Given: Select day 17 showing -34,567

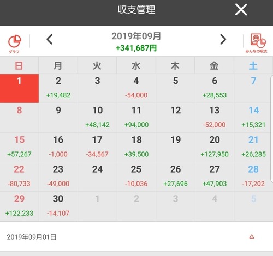Looking at the screenshot, I should pos(97,148).
